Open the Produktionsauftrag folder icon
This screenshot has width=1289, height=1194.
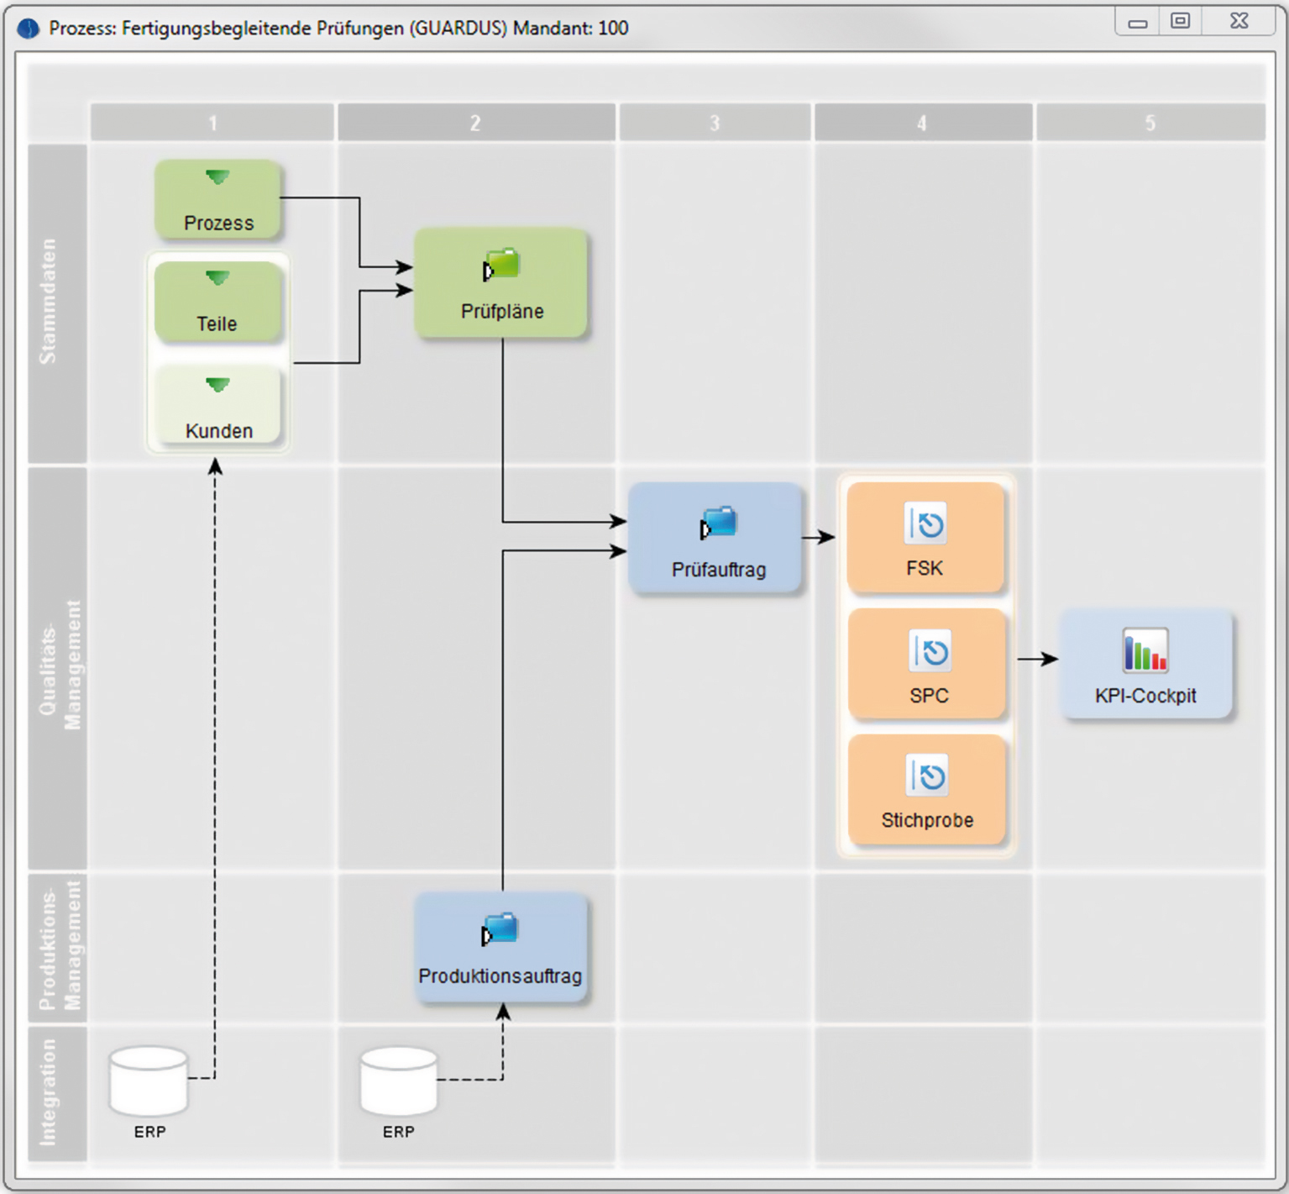[500, 930]
